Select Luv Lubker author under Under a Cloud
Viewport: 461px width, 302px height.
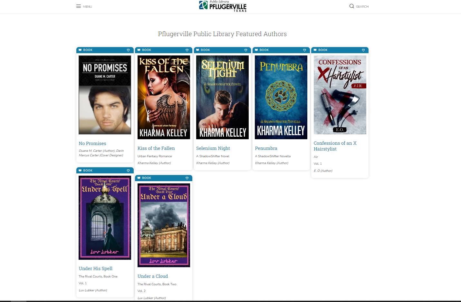point(151,298)
